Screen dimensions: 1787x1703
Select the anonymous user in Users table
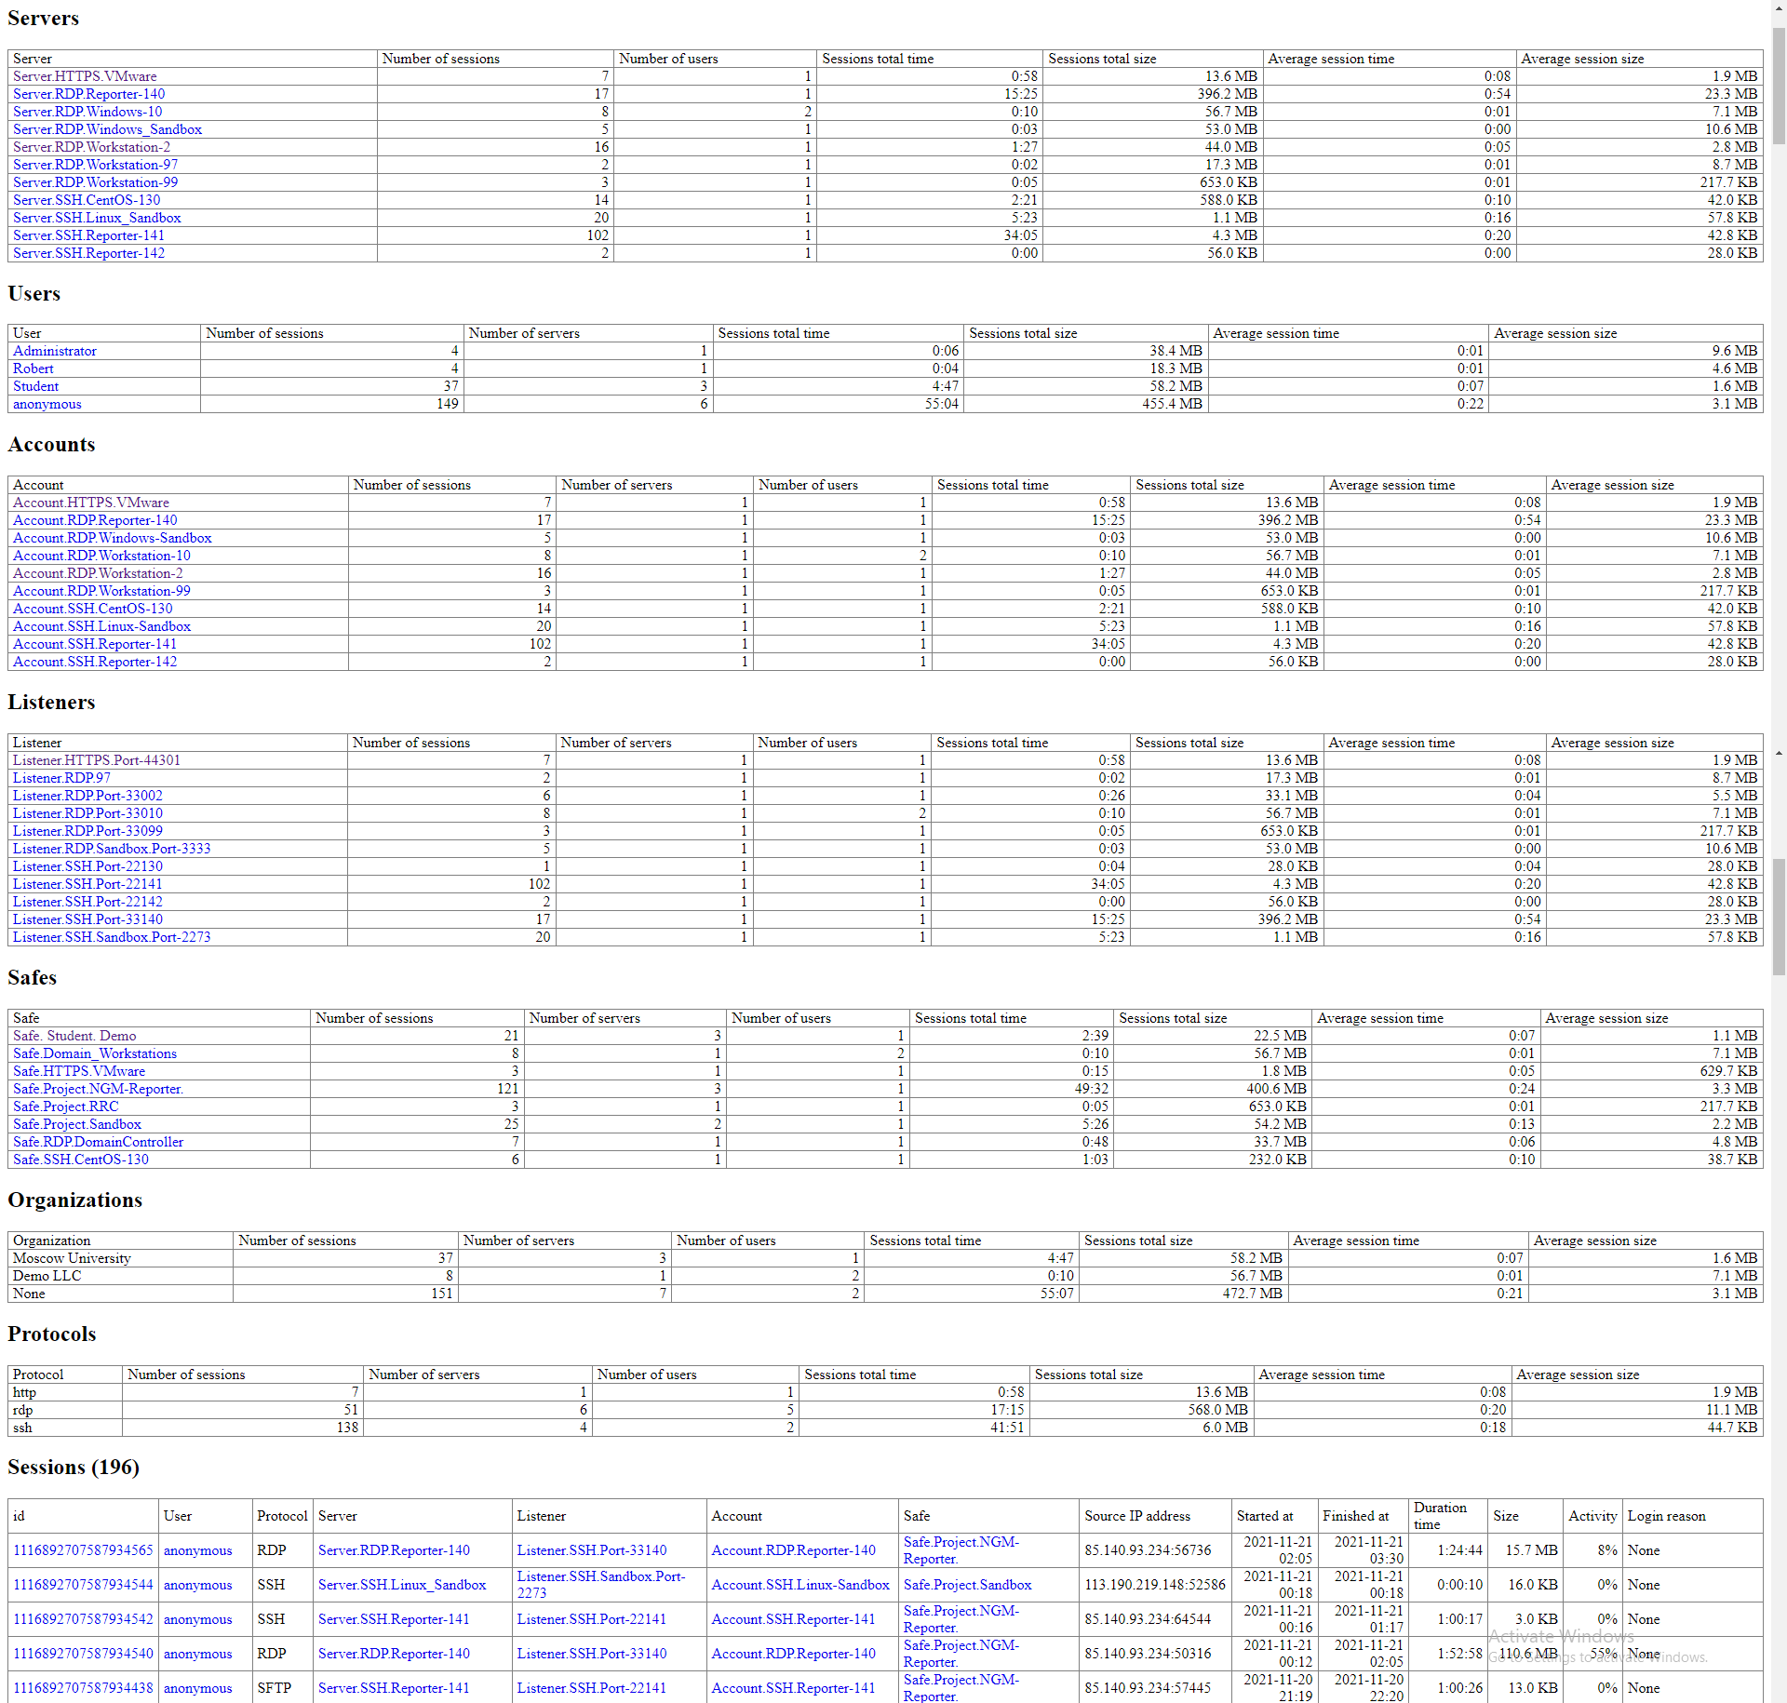(x=47, y=404)
